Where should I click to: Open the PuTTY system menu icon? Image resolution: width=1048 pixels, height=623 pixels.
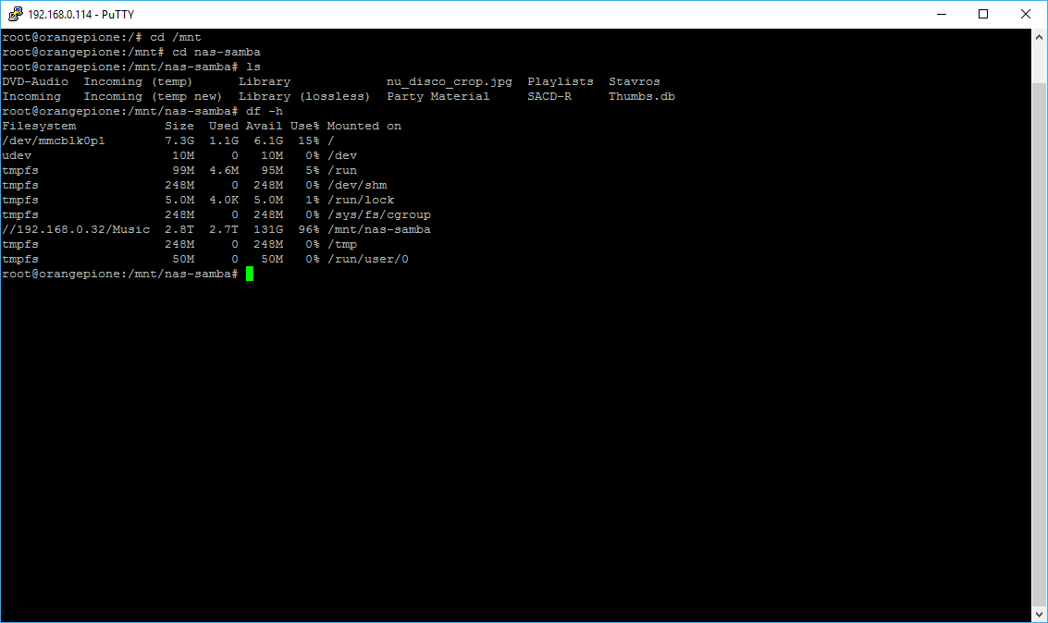pos(14,14)
